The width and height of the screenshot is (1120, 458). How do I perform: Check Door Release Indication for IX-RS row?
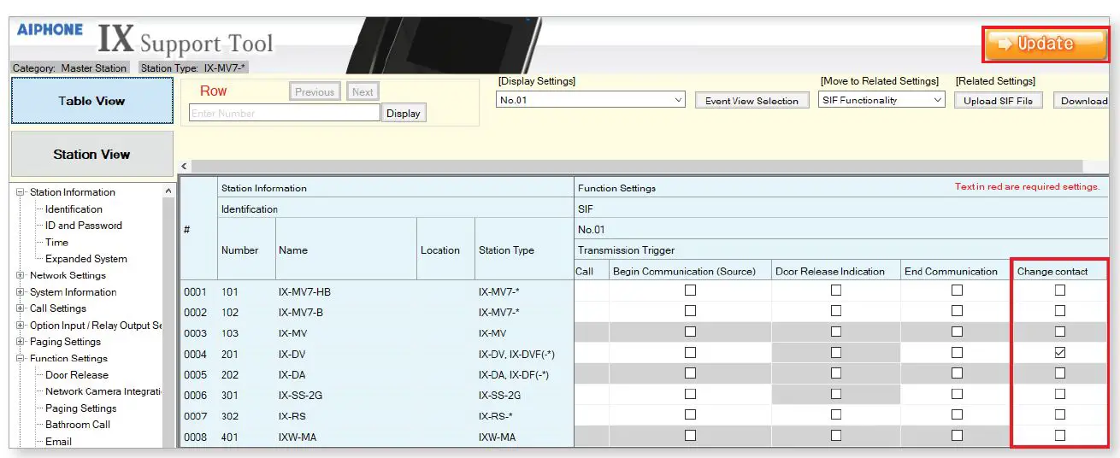click(x=835, y=414)
